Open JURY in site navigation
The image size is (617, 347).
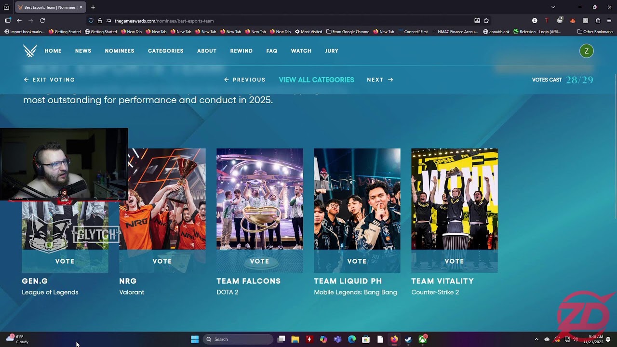332,51
